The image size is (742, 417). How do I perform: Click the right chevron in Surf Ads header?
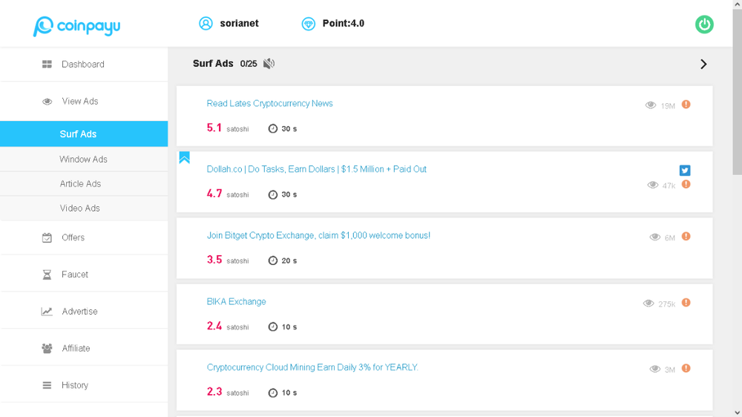coord(703,65)
